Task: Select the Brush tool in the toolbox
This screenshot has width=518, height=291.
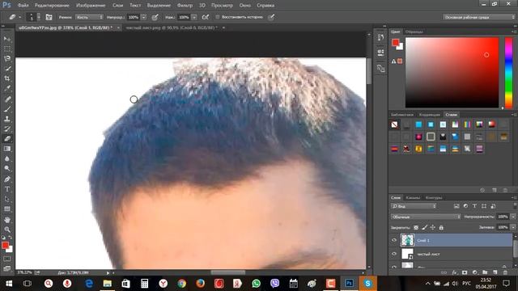Action: click(x=7, y=109)
